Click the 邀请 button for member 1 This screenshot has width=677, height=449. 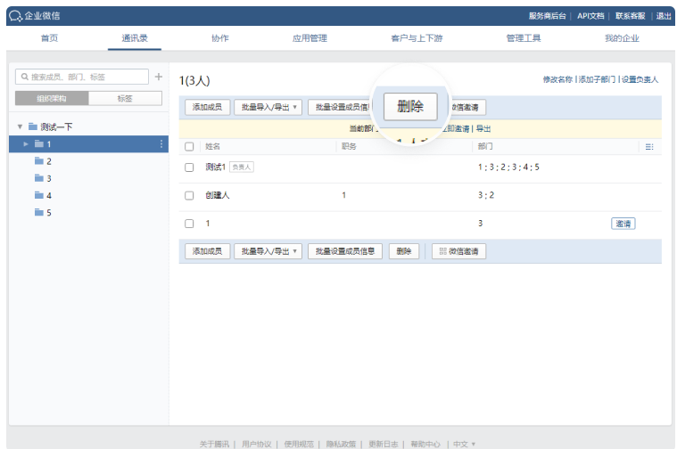tap(623, 224)
